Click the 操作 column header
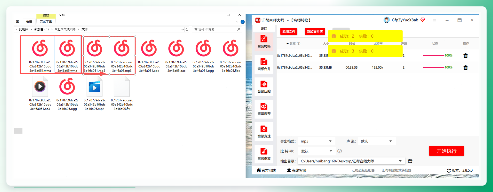Screen dimensions: 493x192 tap(466, 43)
